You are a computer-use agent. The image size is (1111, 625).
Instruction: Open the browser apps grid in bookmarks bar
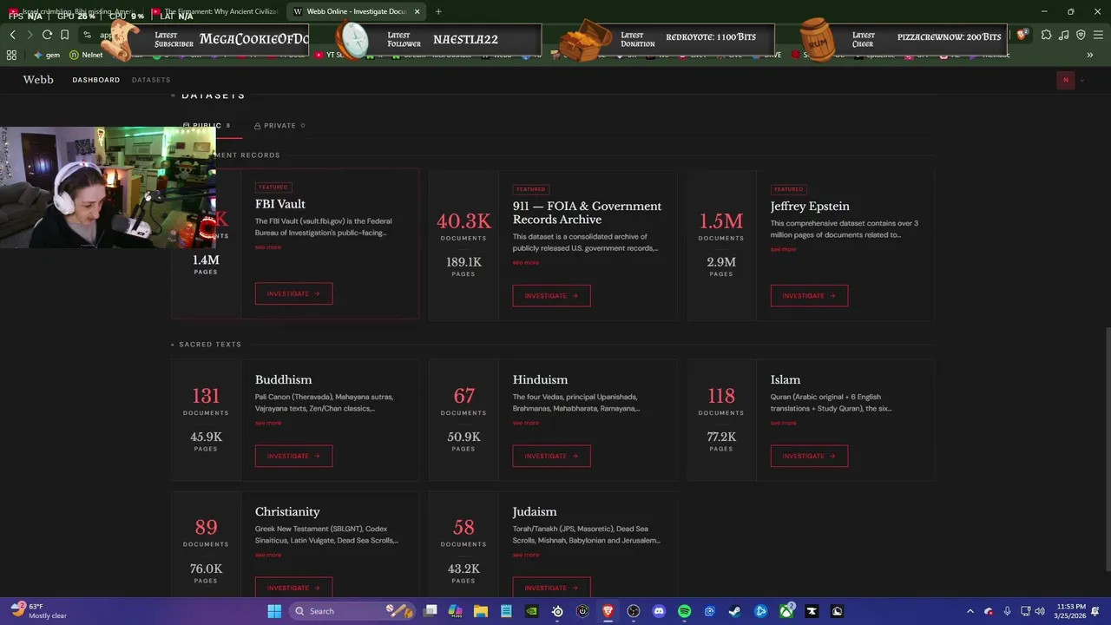click(x=11, y=55)
